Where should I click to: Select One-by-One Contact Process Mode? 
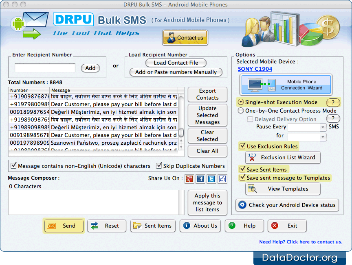240,111
